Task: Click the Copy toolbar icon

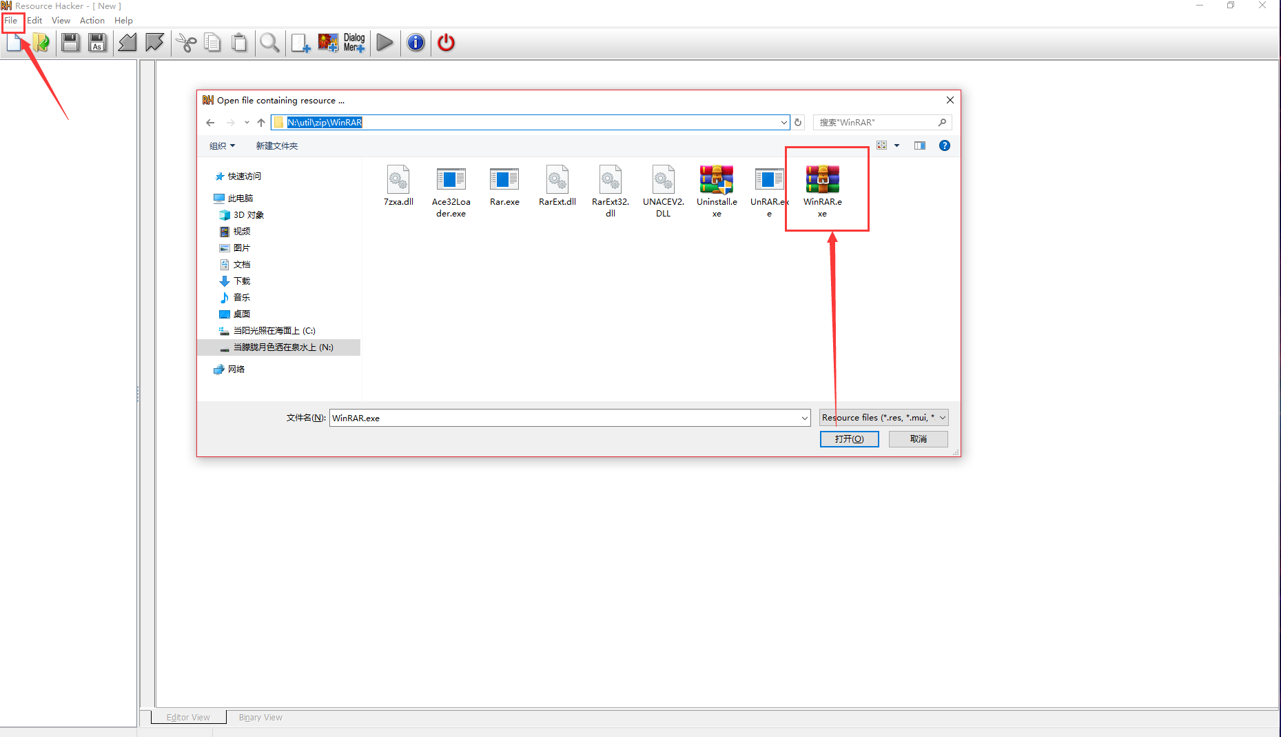Action: click(x=213, y=43)
